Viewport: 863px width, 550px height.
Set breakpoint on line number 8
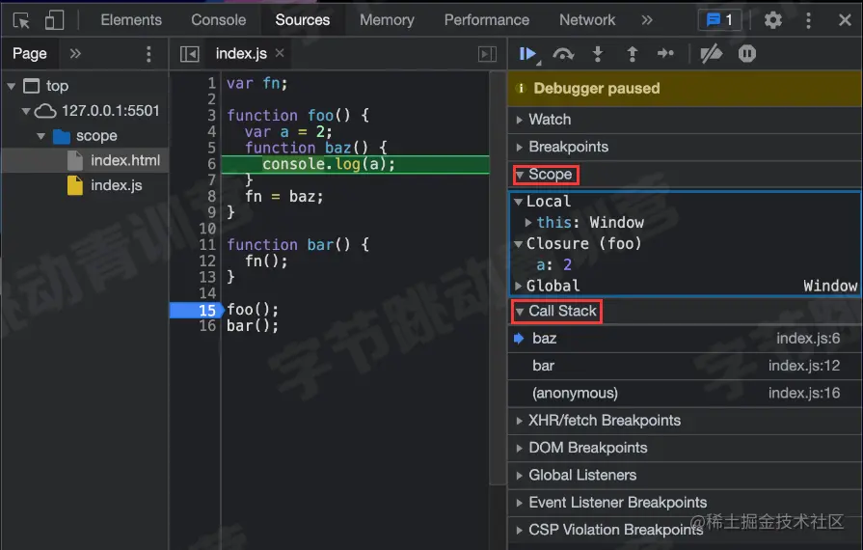211,197
